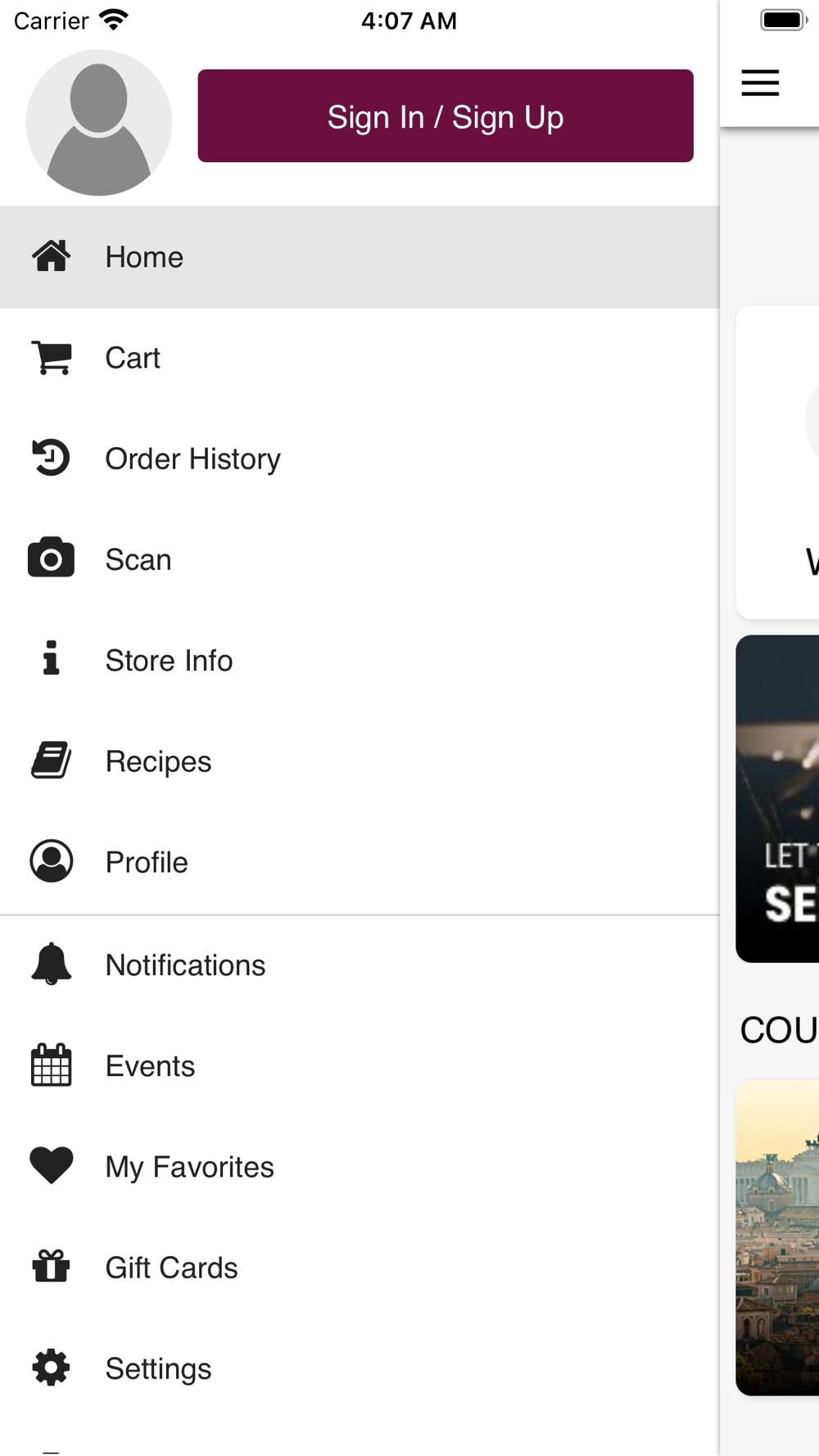Open the hamburger menu icon

pyautogui.click(x=760, y=83)
